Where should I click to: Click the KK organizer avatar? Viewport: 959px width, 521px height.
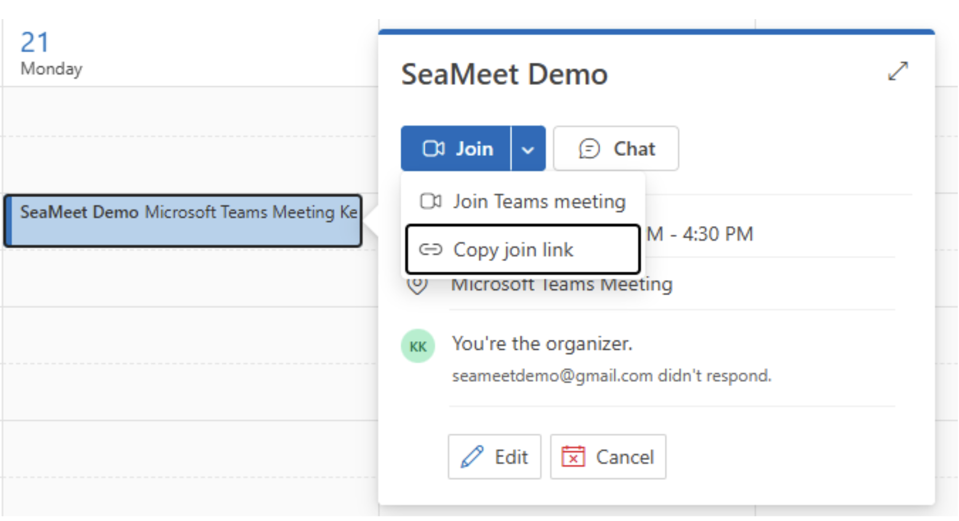click(x=418, y=346)
